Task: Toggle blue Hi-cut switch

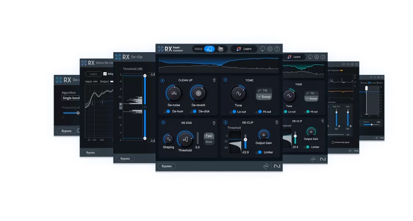Action: tap(259, 112)
